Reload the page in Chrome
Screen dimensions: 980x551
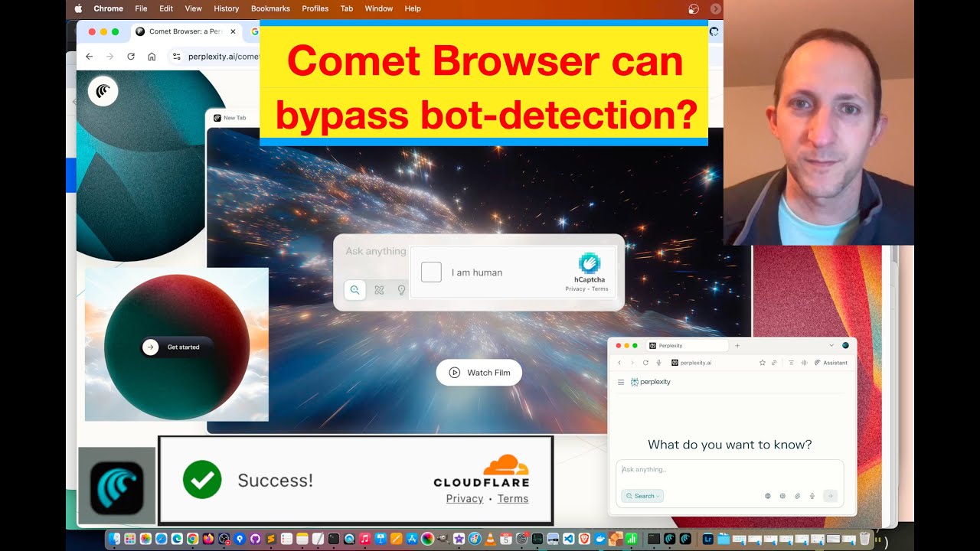[x=131, y=56]
